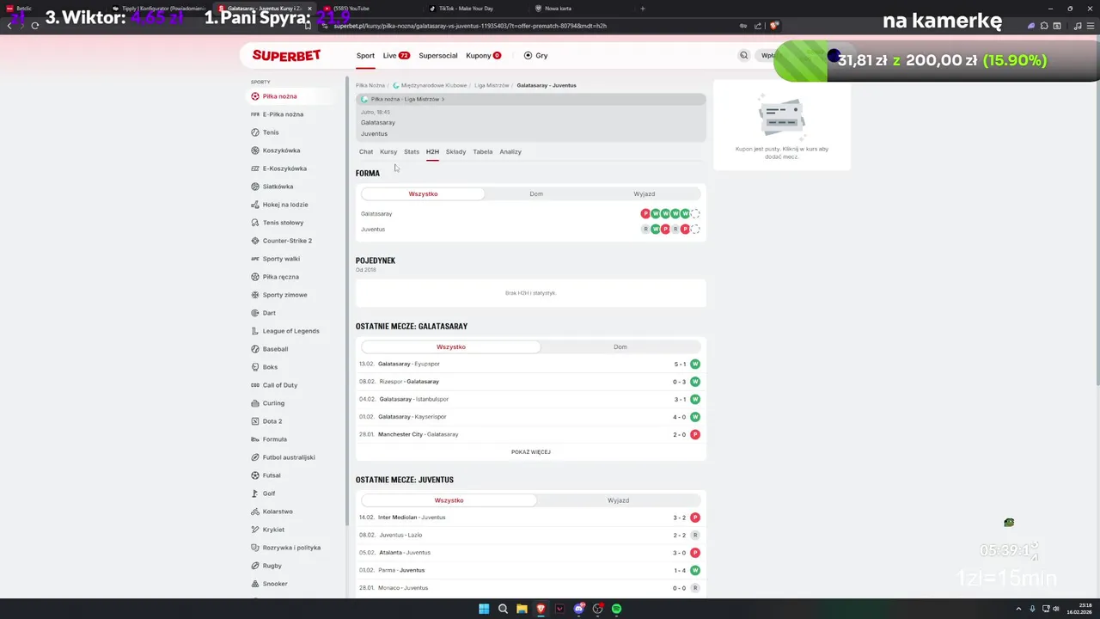Select Wszystko in Juventus recent matches
The width and height of the screenshot is (1100, 619).
pyautogui.click(x=449, y=500)
